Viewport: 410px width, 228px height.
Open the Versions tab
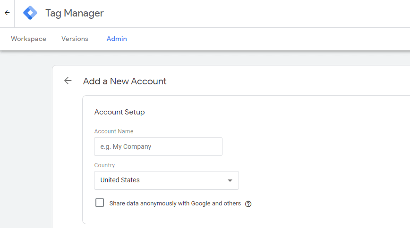point(75,39)
